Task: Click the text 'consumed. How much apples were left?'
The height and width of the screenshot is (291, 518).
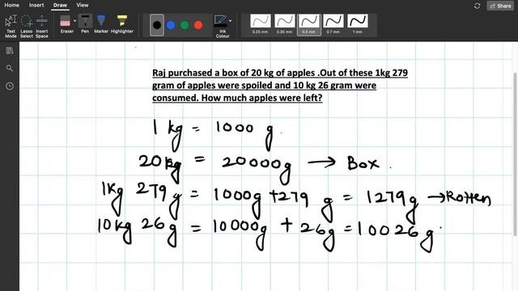Action: (237, 98)
